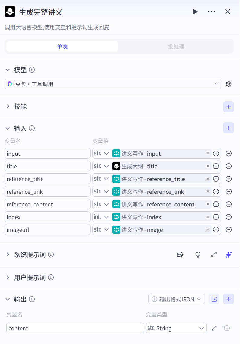This screenshot has width=240, height=344.
Task: Open the three-dots more options menu
Action: coord(211,12)
